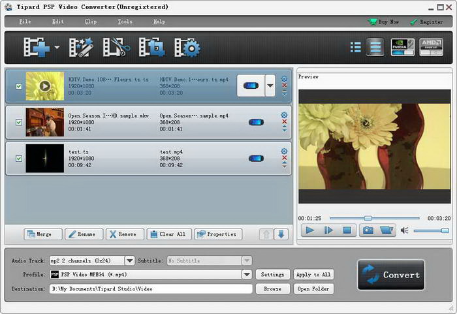Click the Apply to All button
This screenshot has height=314, width=457.
(x=313, y=274)
